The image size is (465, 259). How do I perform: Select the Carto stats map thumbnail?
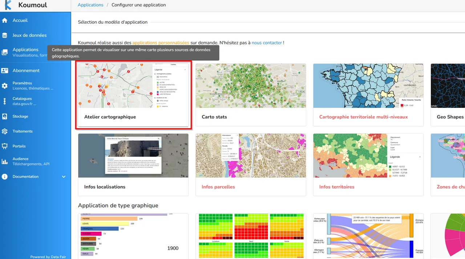251,86
